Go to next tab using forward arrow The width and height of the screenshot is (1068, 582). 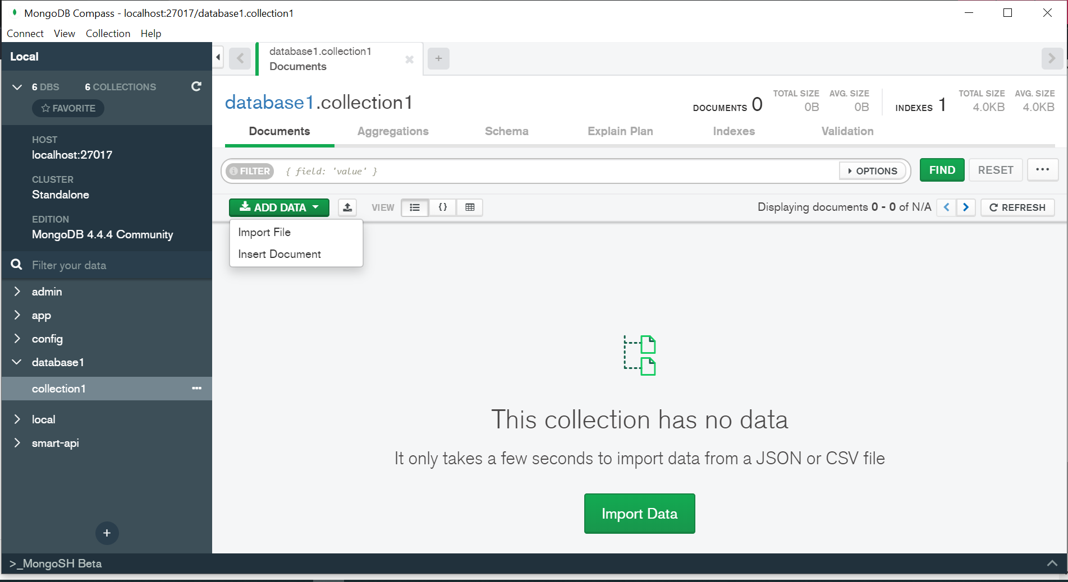(x=1052, y=58)
